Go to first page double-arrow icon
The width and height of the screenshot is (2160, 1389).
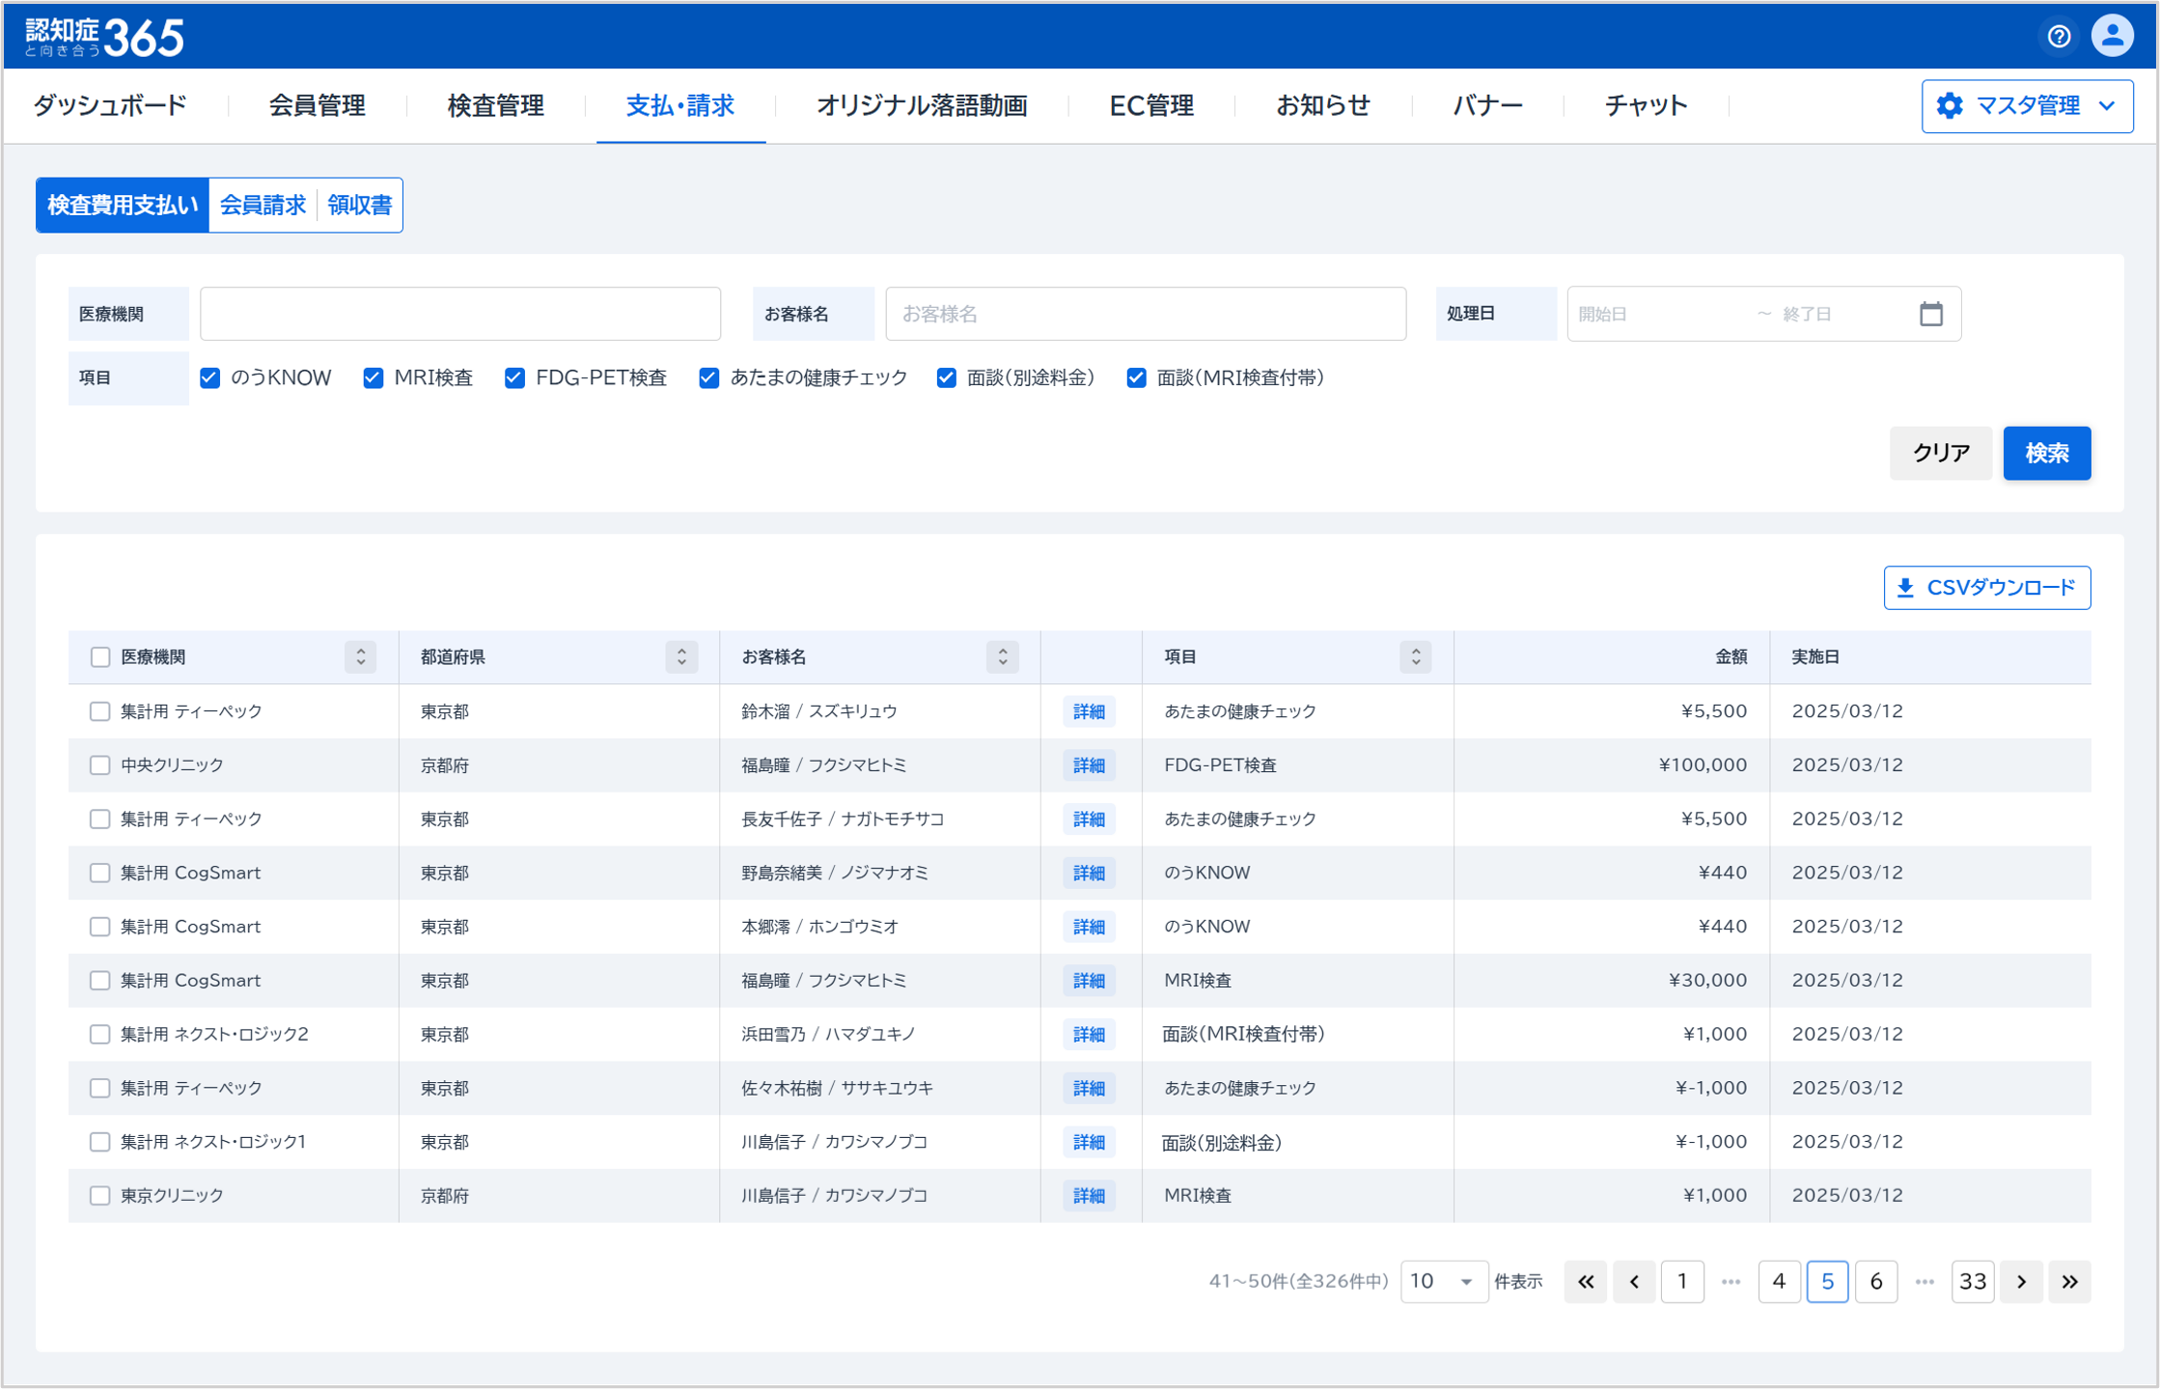point(1586,1282)
